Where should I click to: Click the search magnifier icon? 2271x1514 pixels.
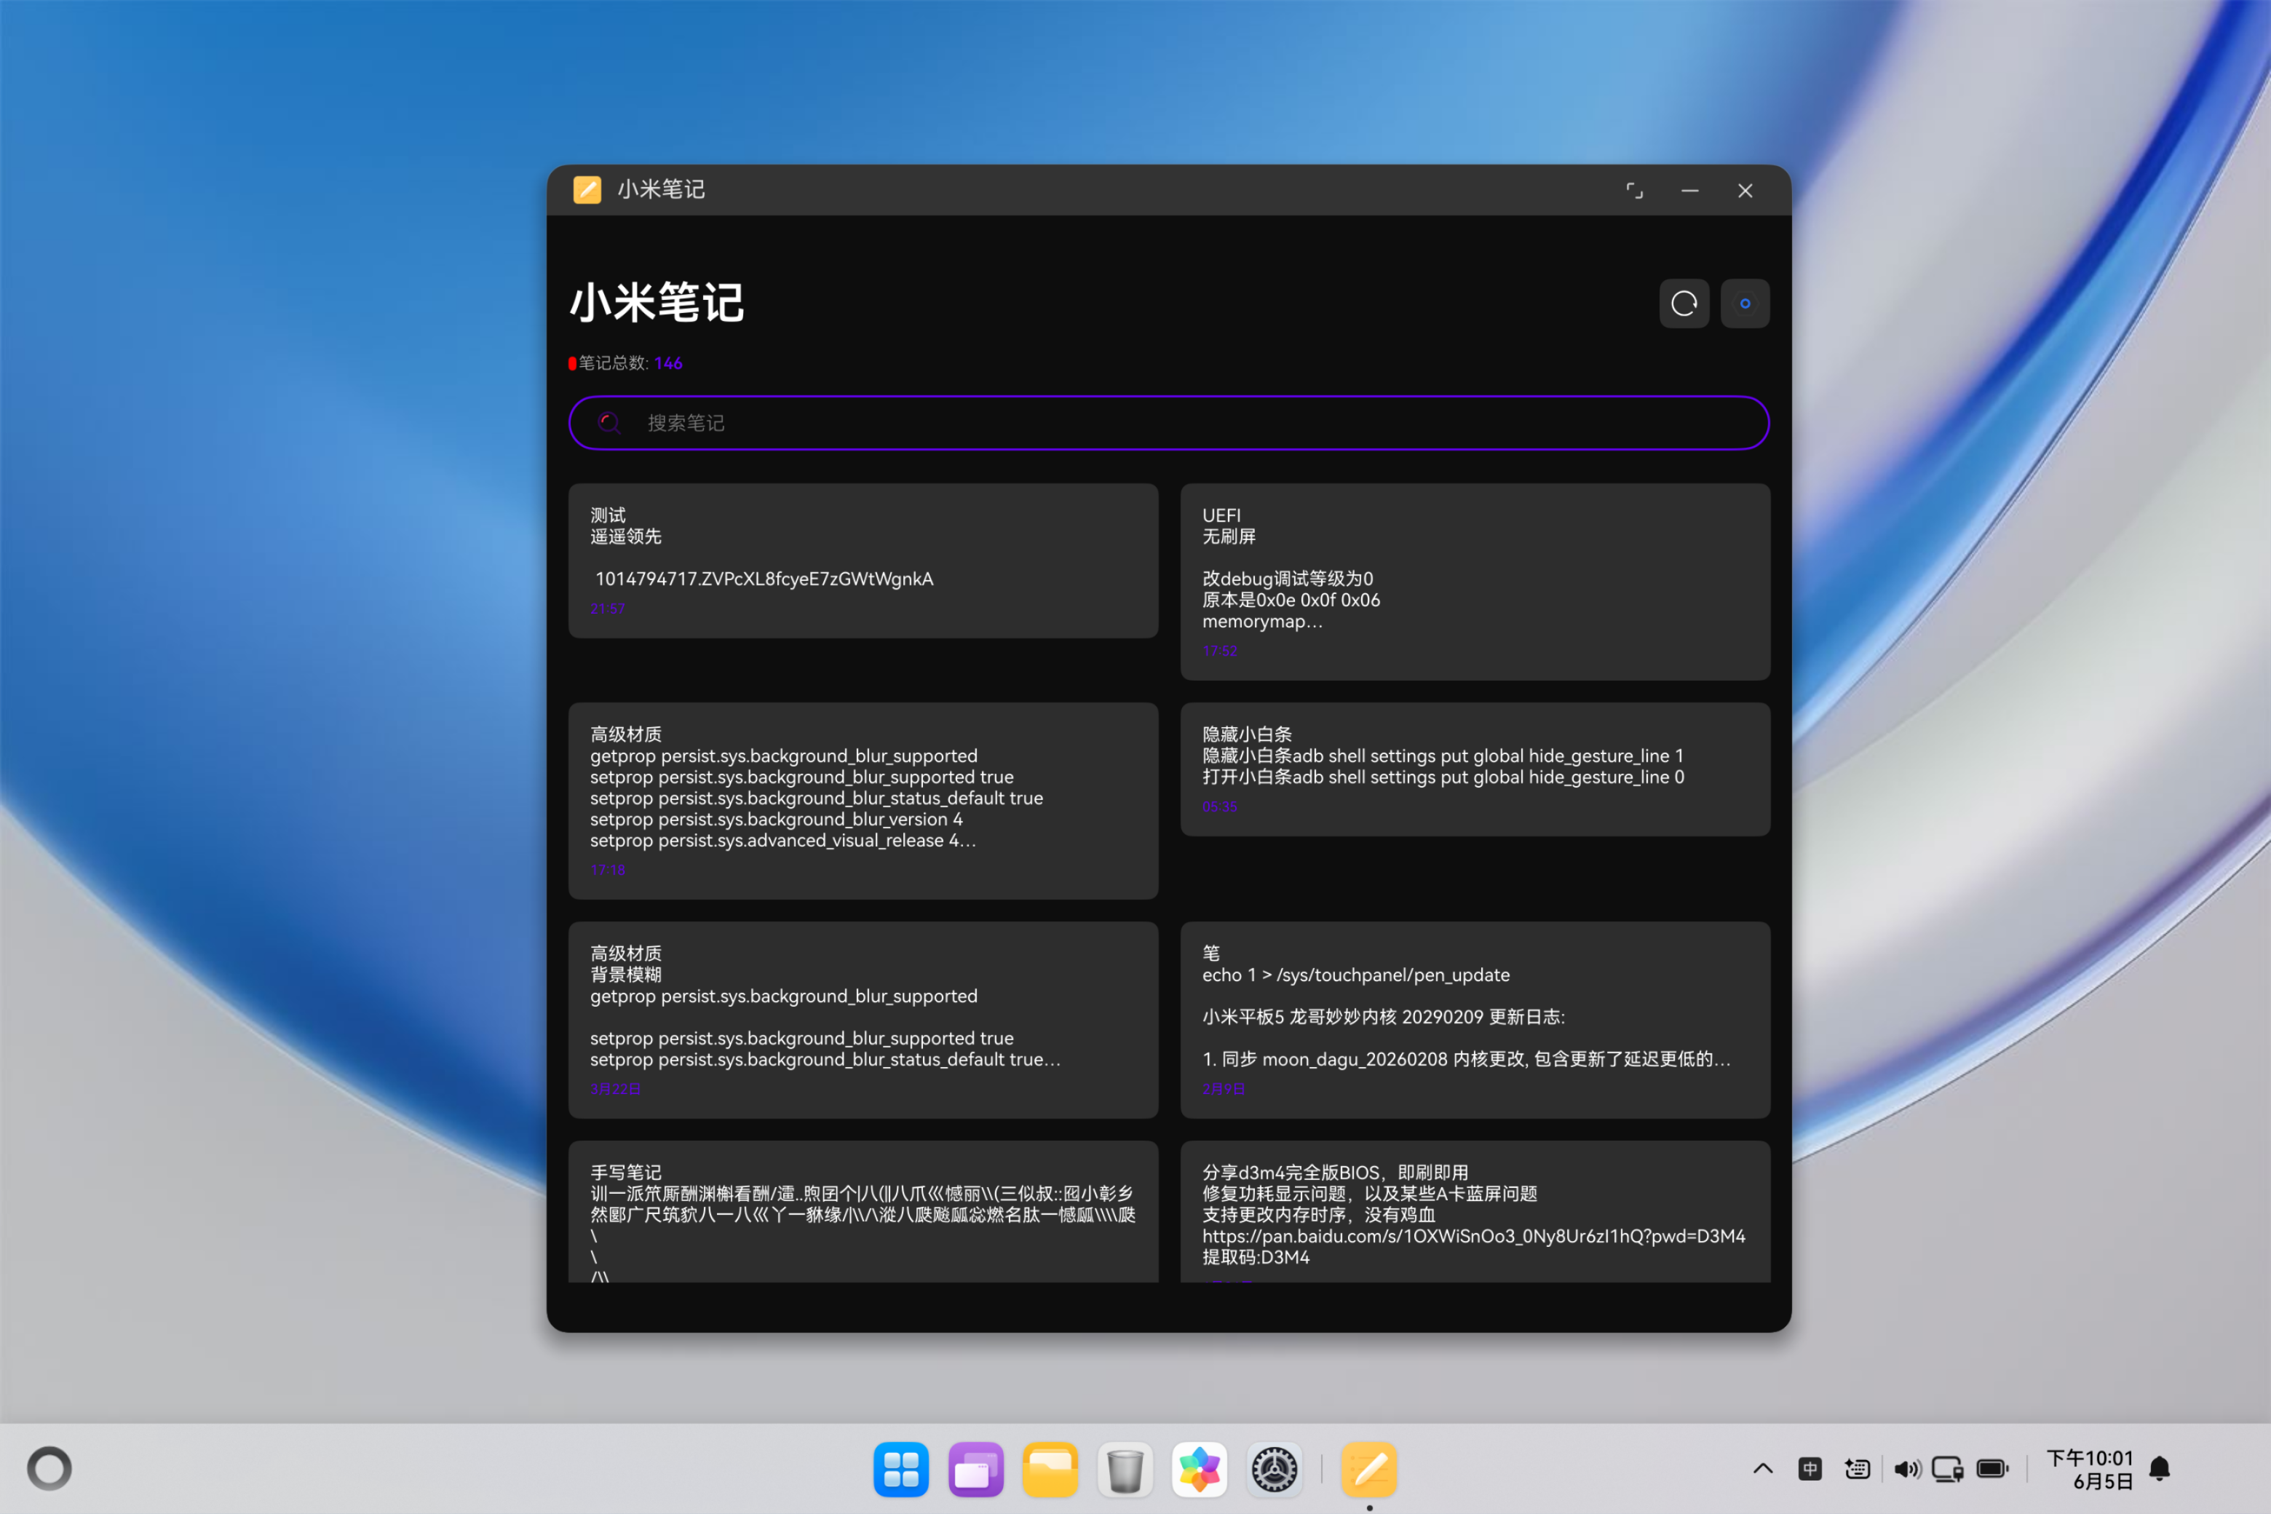[x=609, y=423]
